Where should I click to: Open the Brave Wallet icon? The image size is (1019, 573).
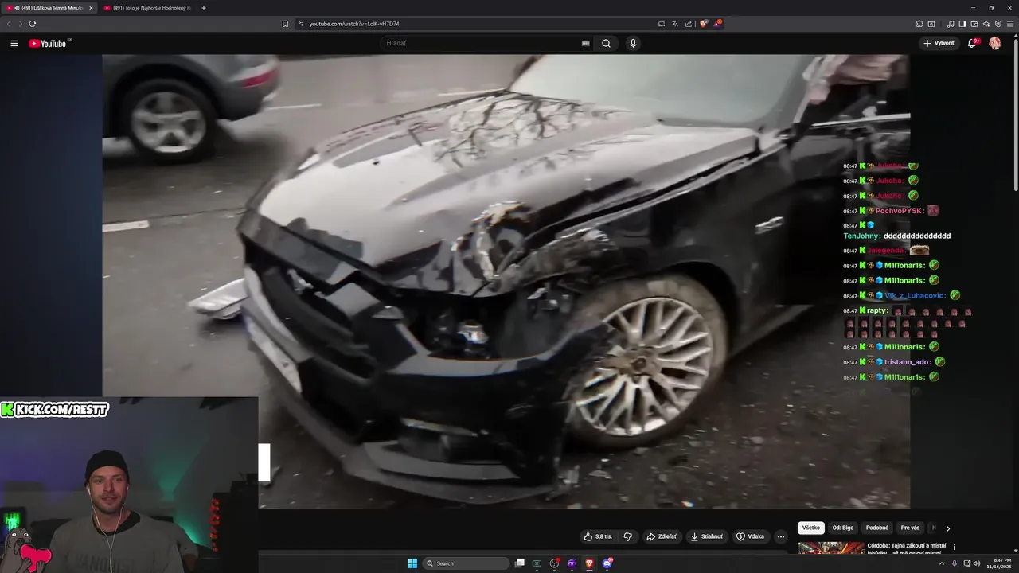974,24
